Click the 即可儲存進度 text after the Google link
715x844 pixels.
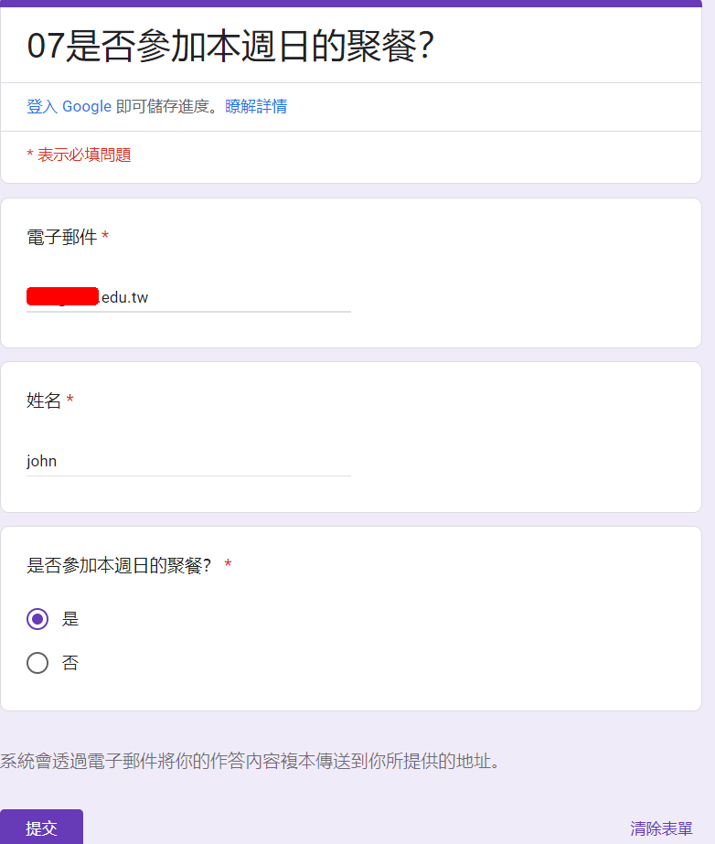(x=167, y=107)
